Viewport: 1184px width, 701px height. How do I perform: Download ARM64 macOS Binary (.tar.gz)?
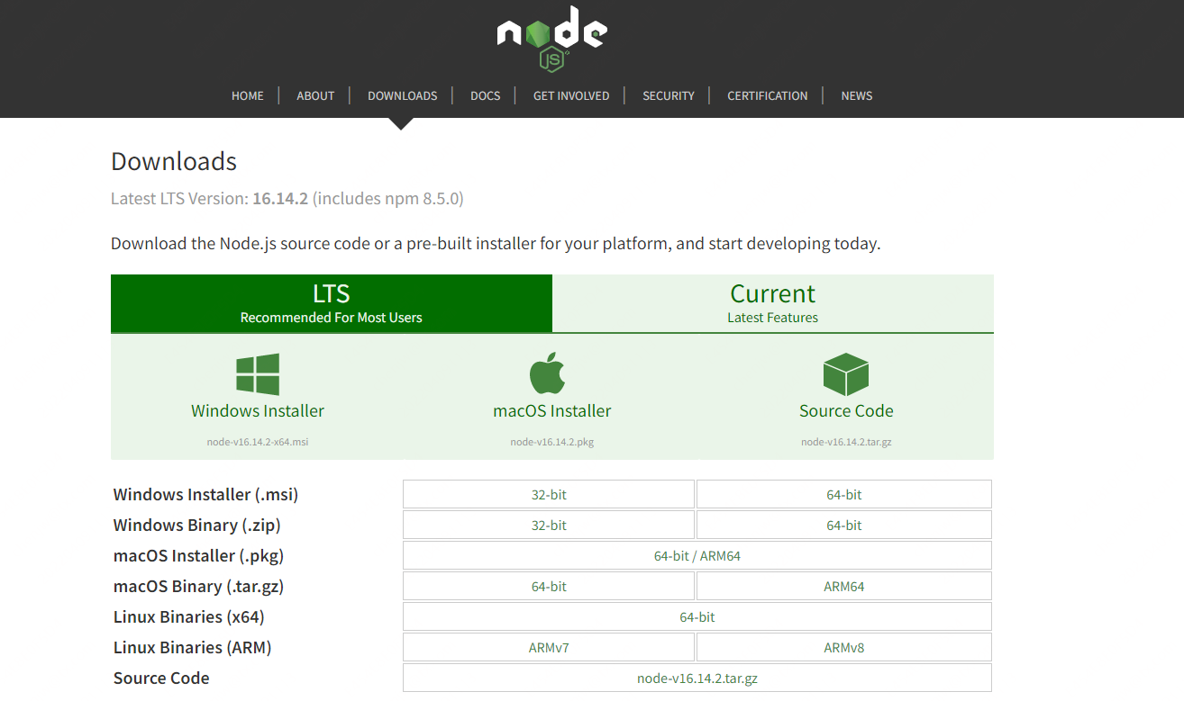(843, 587)
